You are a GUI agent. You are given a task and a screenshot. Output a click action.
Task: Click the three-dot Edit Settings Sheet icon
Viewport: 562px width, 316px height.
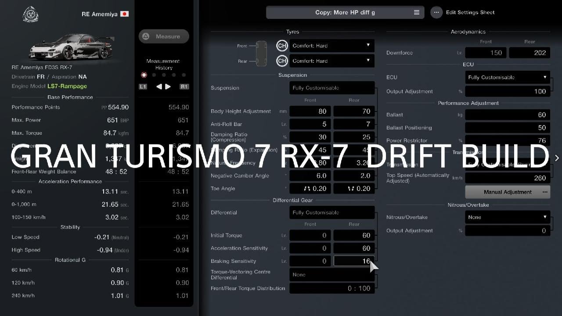pos(436,12)
